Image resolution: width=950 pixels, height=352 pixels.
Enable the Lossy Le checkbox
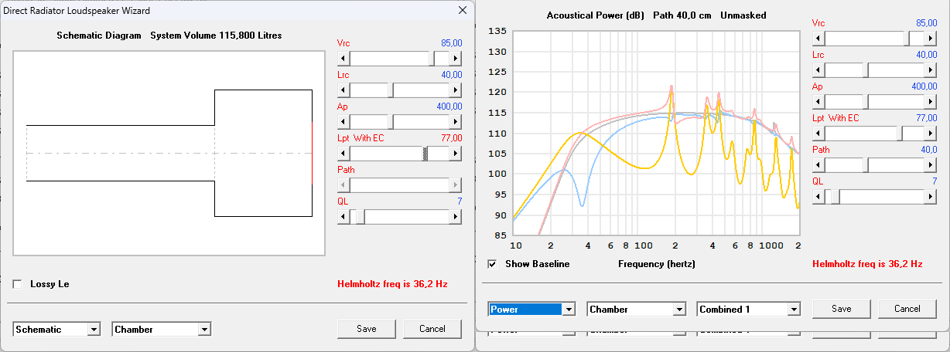(x=18, y=284)
